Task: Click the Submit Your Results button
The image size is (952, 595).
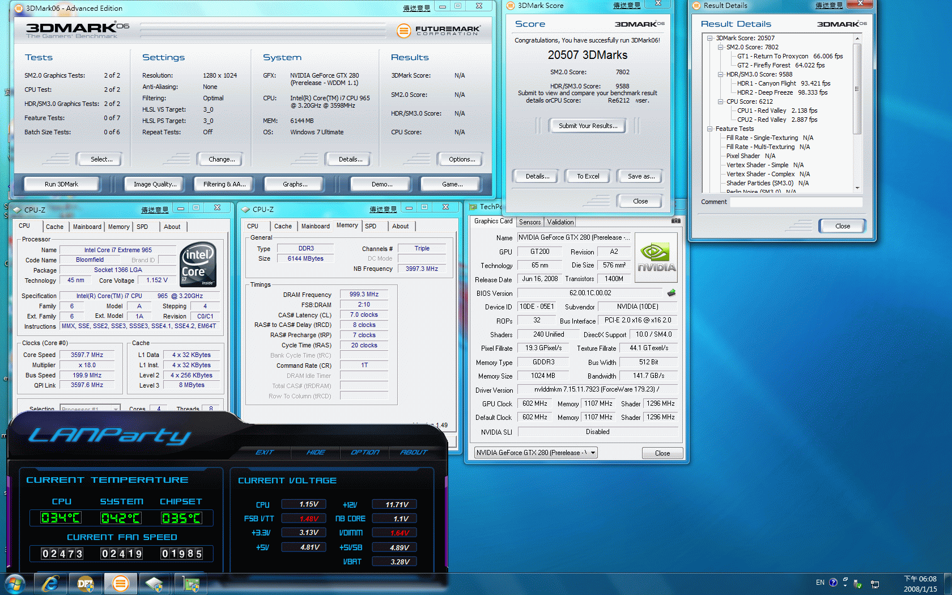Action: (588, 126)
